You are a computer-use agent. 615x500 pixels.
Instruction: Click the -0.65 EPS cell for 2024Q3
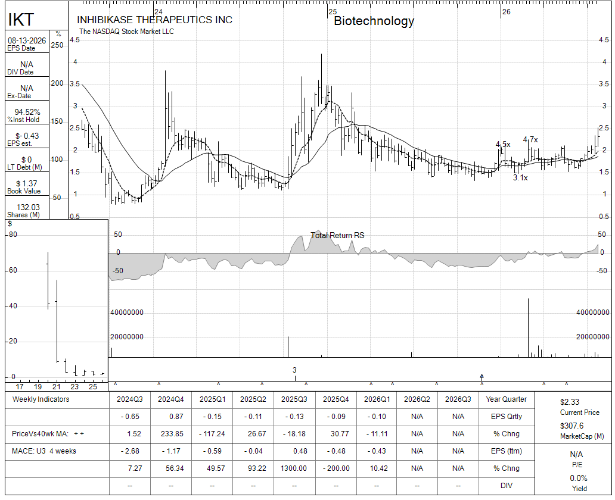(x=130, y=417)
